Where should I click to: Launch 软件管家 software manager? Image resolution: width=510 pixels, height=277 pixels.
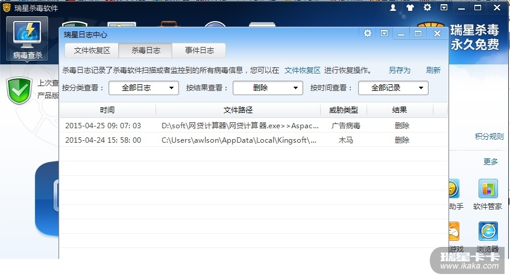(x=488, y=195)
